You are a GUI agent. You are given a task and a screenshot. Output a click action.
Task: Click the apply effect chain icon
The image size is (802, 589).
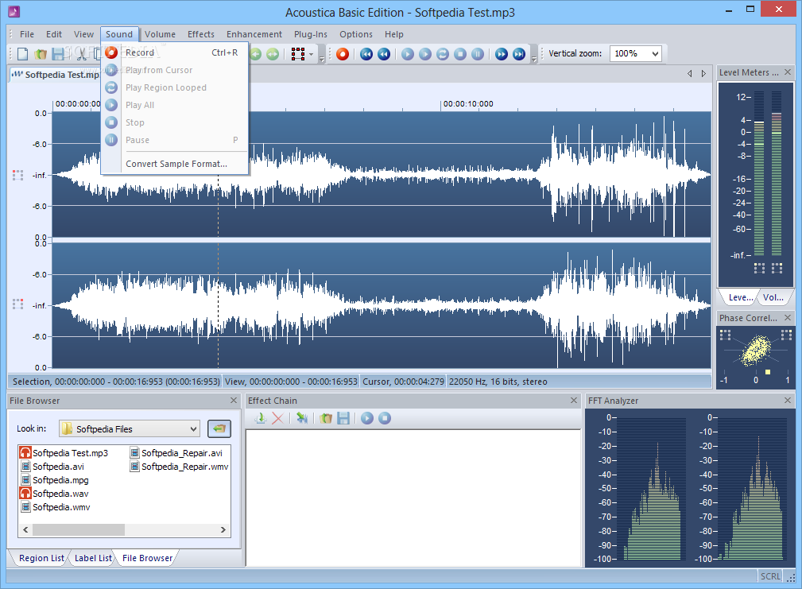tap(302, 418)
